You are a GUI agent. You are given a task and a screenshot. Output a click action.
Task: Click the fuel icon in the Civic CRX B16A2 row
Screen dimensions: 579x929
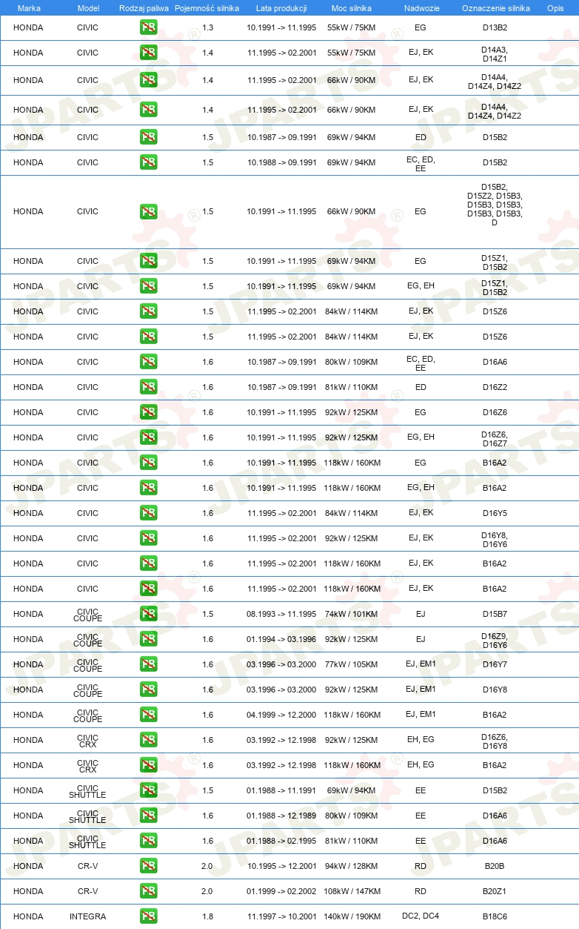(148, 765)
